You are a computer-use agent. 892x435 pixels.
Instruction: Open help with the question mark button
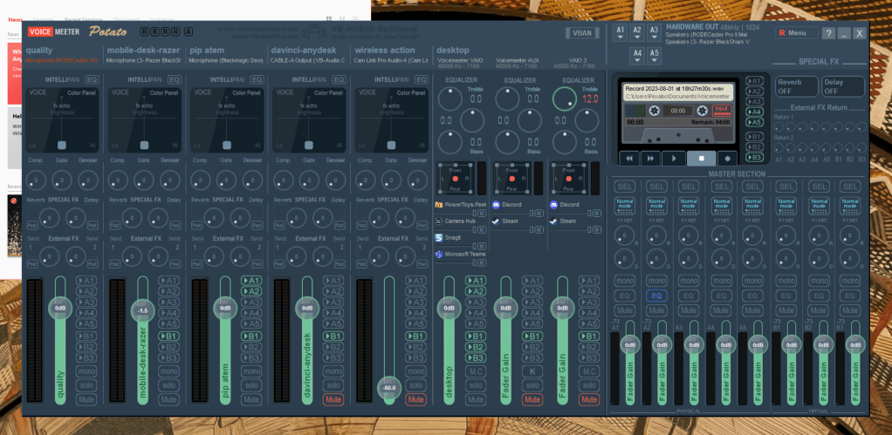828,33
